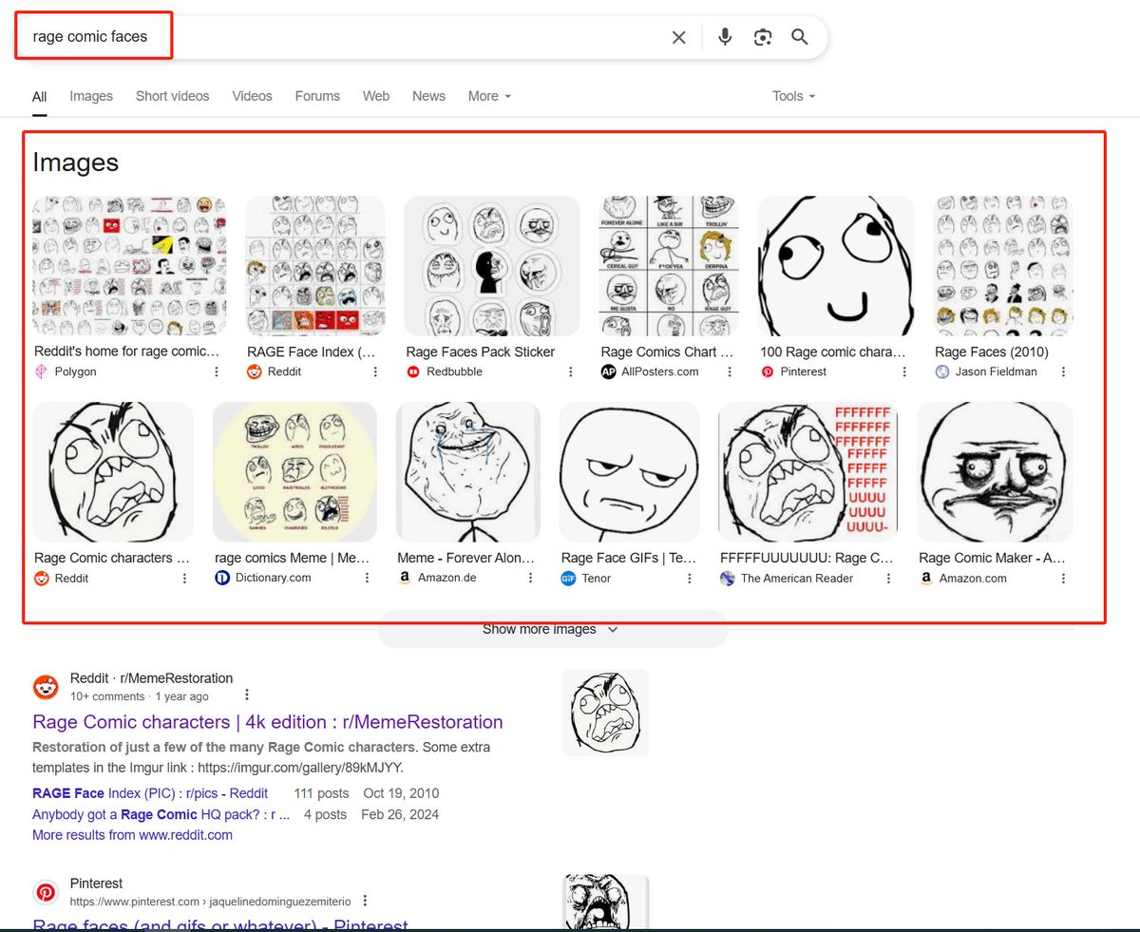Click 'Meme - Forever Alon...' image title
This screenshot has height=932, width=1140.
tap(466, 558)
